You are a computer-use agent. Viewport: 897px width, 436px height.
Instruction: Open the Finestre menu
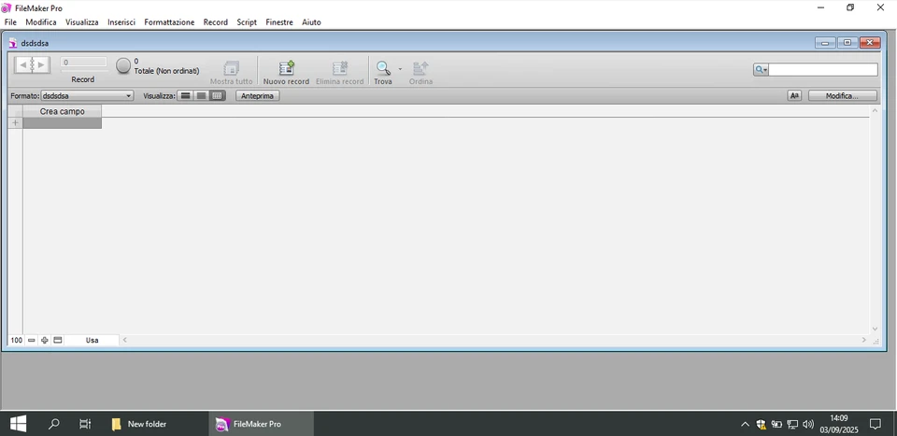click(279, 22)
